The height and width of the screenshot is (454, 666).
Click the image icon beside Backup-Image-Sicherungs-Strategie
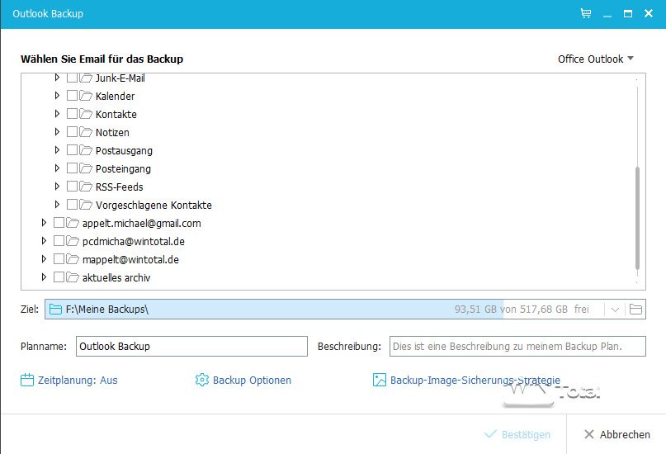(x=380, y=380)
